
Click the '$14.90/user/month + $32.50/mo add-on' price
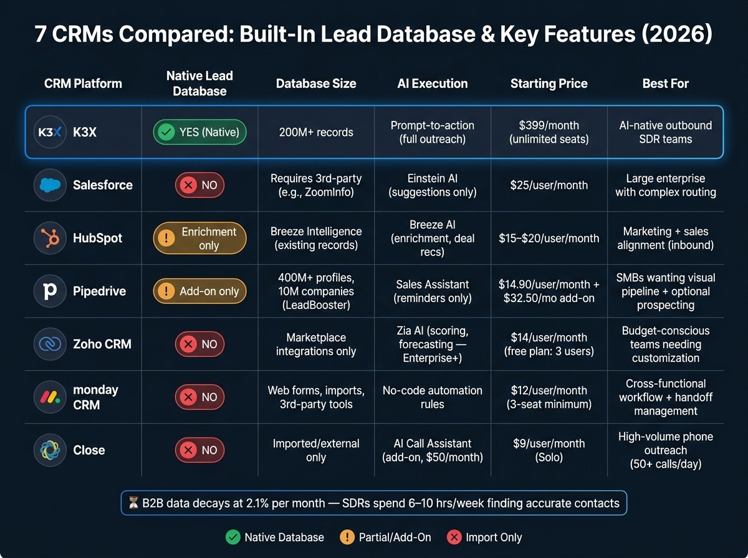(x=549, y=291)
